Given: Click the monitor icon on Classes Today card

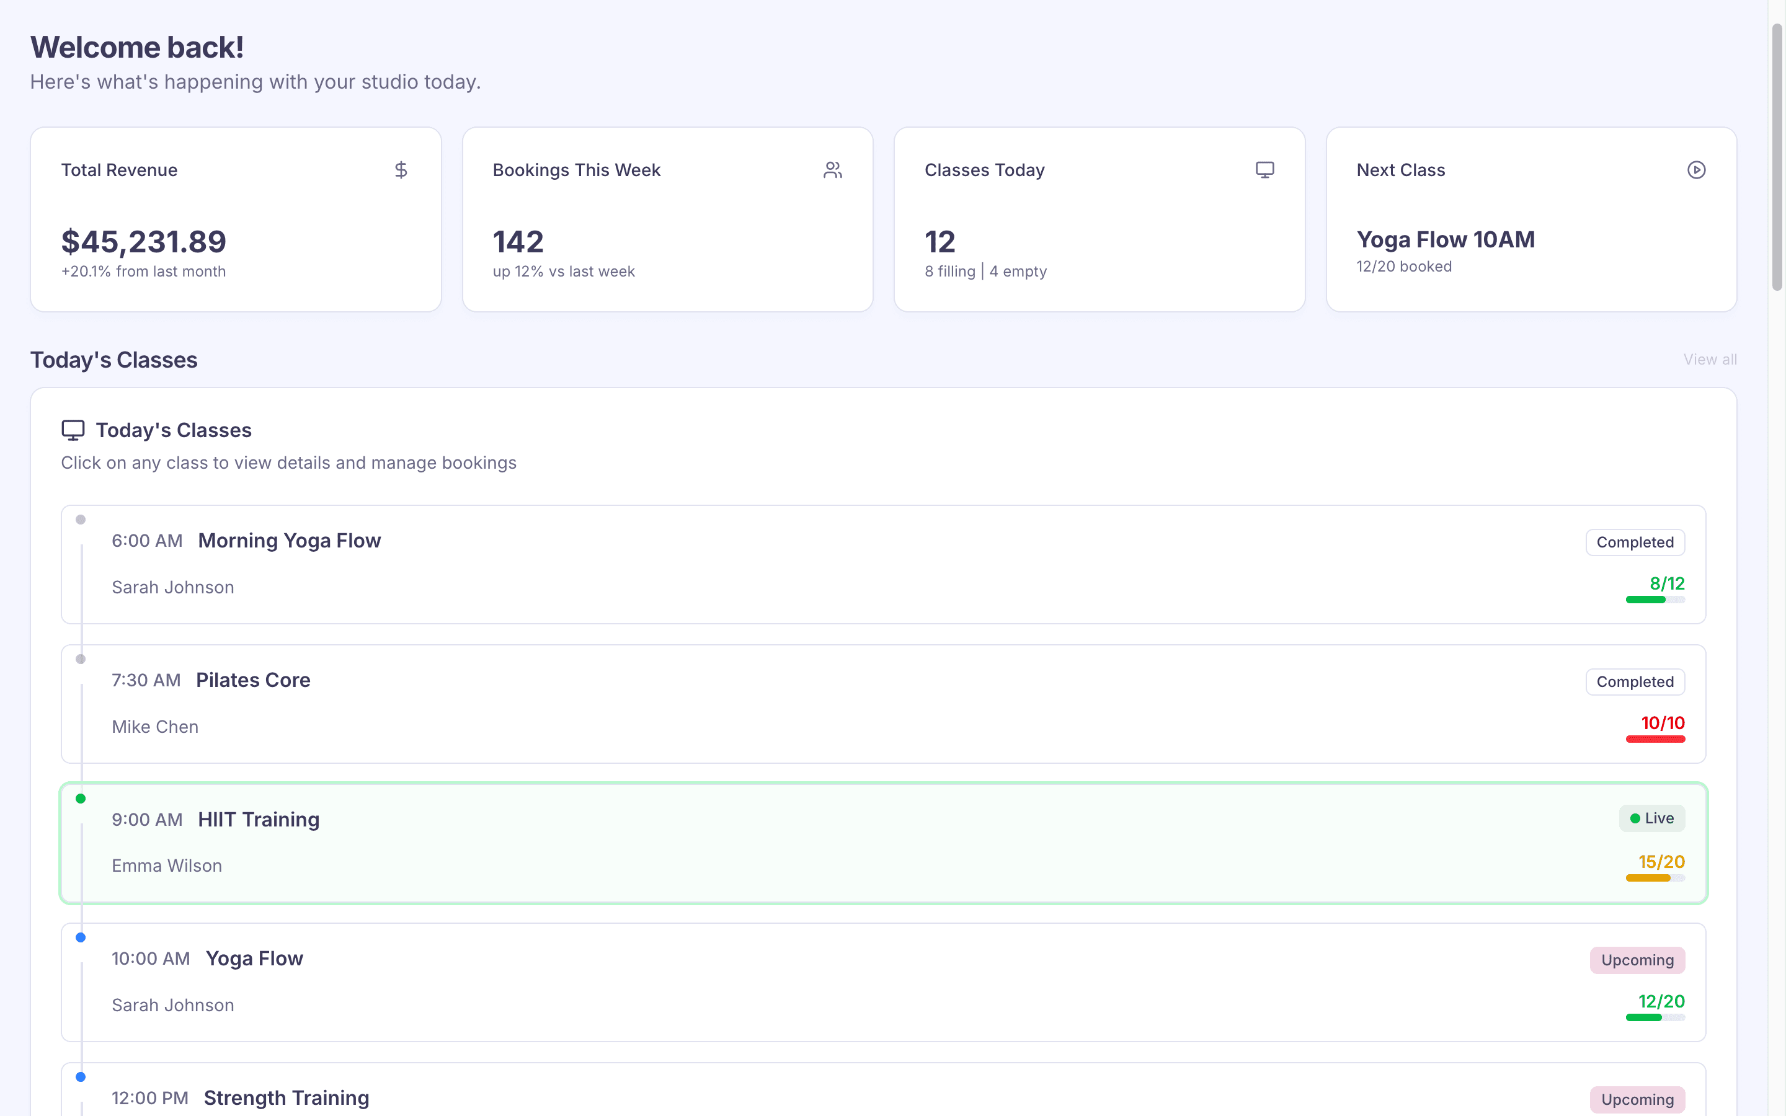Looking at the screenshot, I should click(1264, 170).
